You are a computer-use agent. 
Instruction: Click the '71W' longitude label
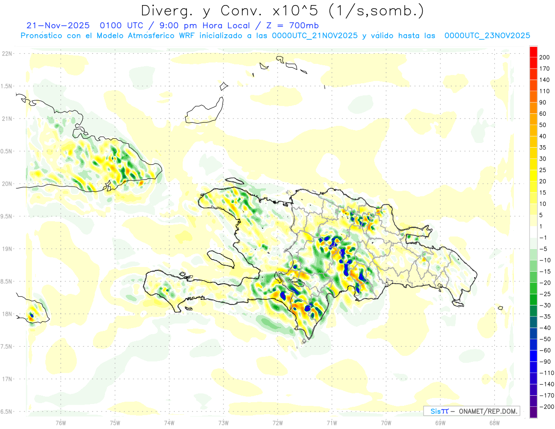click(332, 423)
